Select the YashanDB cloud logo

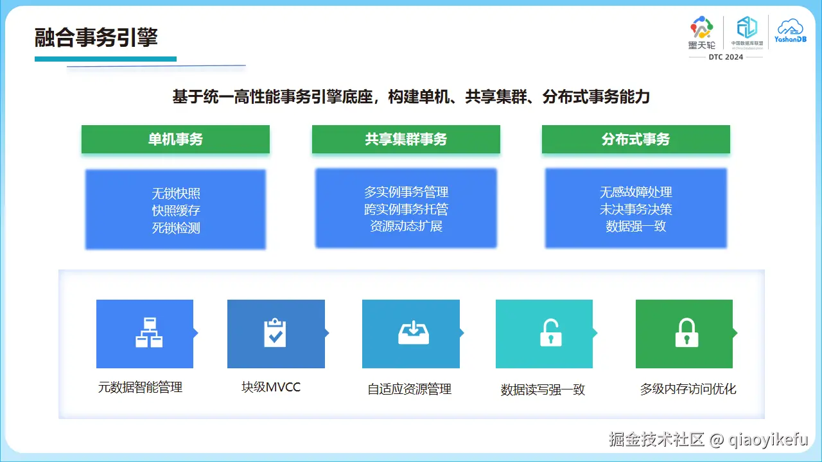pyautogui.click(x=789, y=31)
